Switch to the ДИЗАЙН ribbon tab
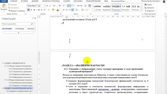 click(35, 1)
